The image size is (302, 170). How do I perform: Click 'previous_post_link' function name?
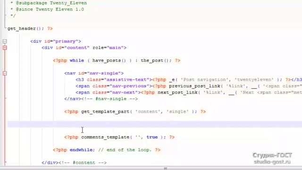(x=194, y=86)
